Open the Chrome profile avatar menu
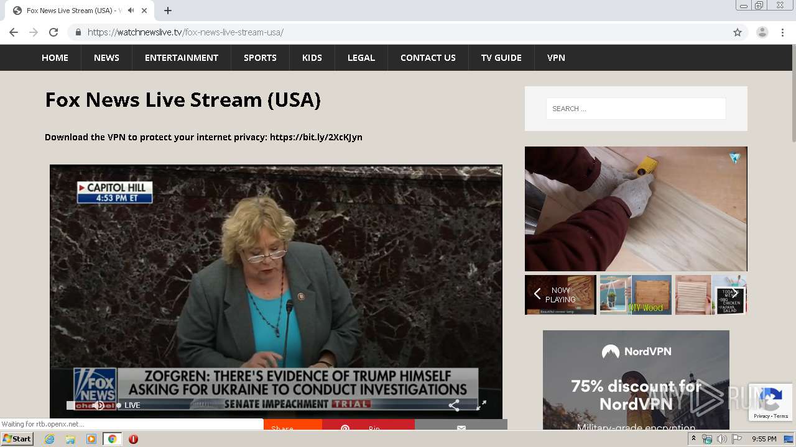 762,32
